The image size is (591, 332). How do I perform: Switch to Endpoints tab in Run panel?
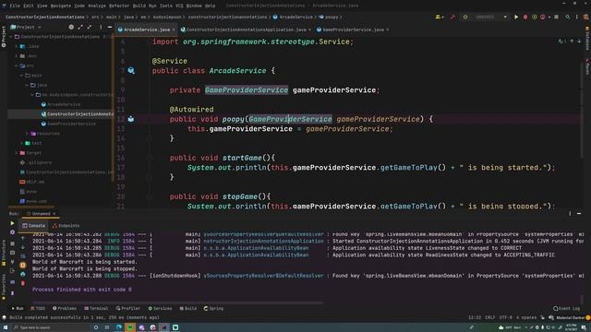point(66,225)
